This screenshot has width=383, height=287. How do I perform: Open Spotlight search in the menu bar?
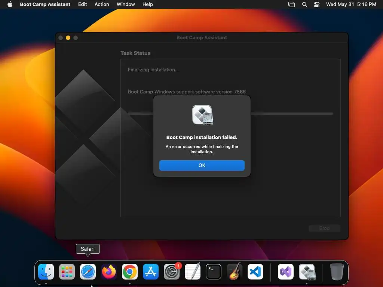point(304,4)
